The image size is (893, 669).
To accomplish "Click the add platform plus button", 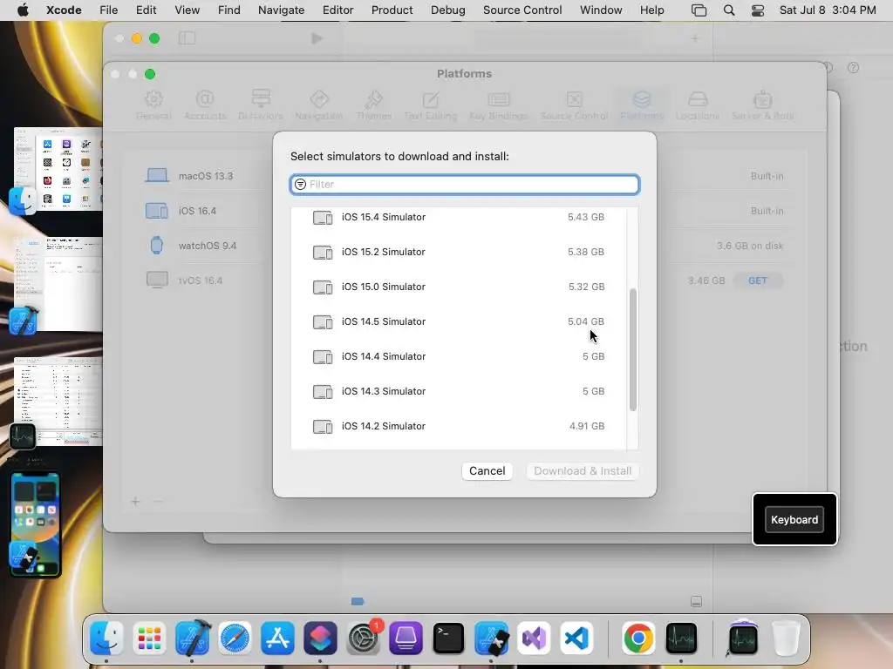I will [x=135, y=501].
